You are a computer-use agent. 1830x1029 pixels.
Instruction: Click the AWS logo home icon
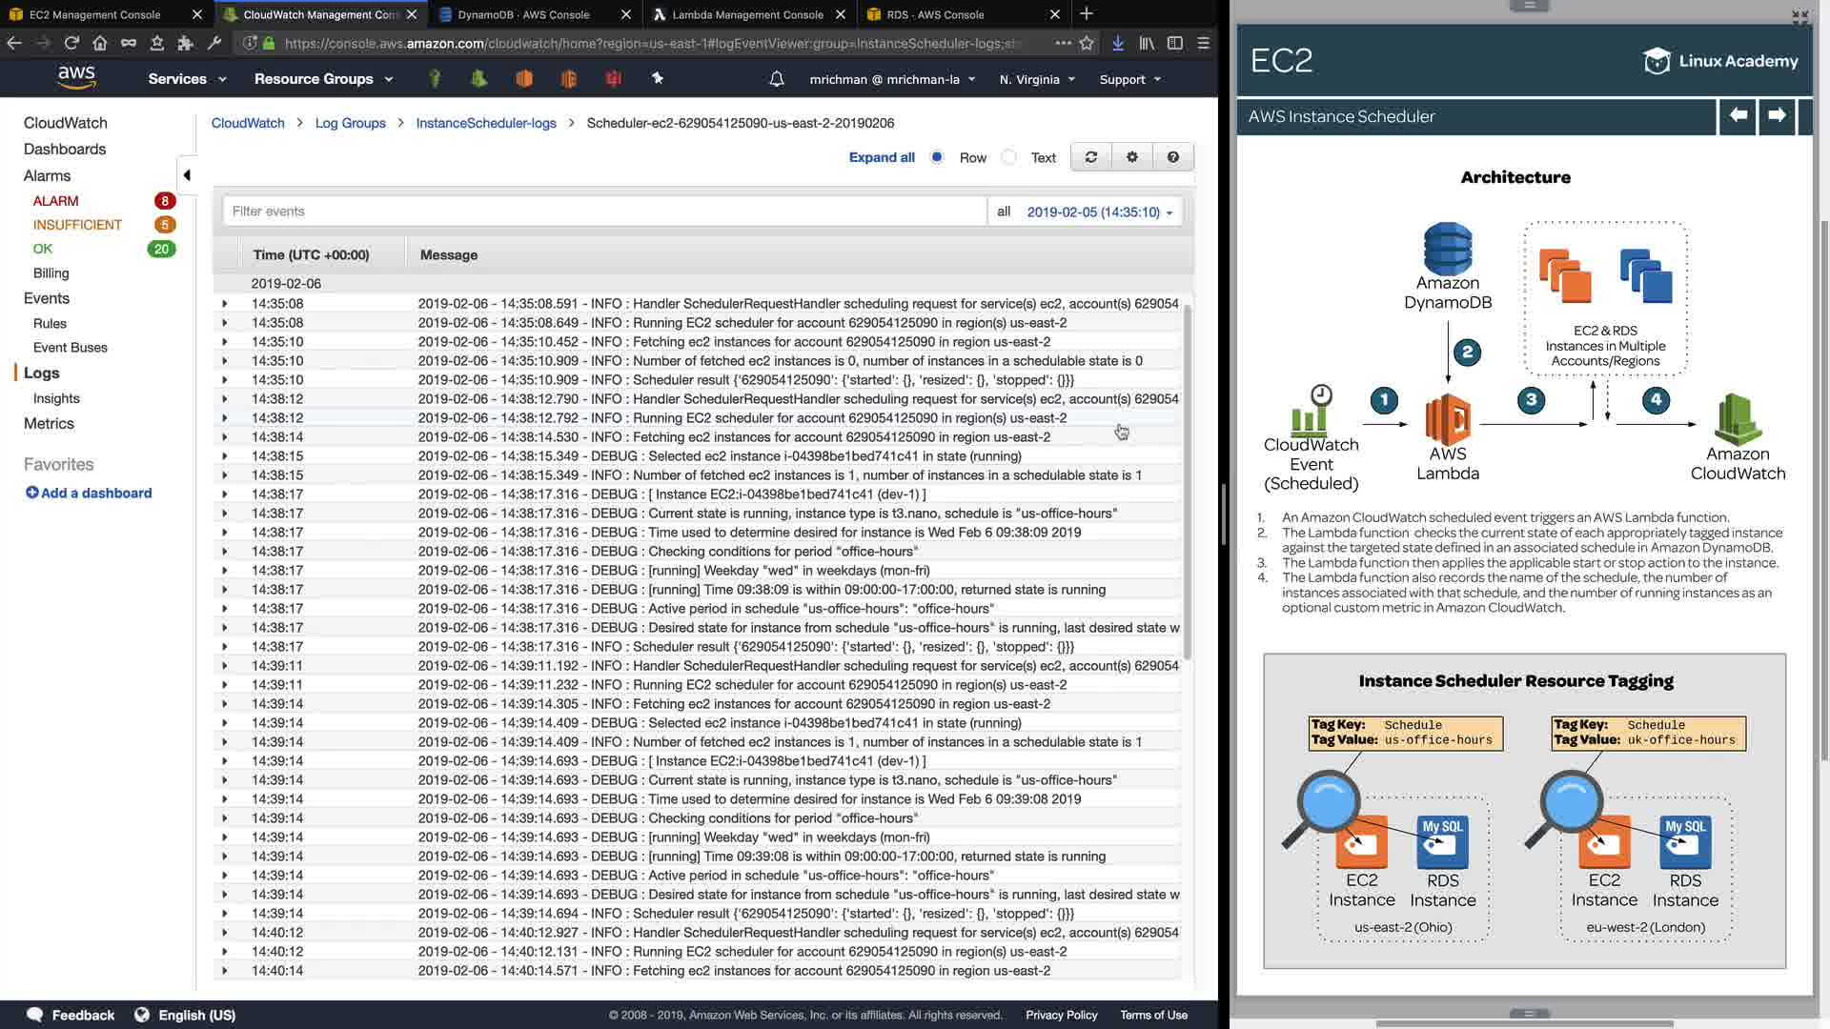76,77
